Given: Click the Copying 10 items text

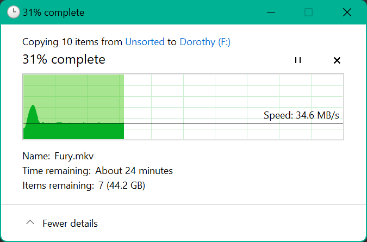Looking at the screenshot, I should click(x=60, y=42).
